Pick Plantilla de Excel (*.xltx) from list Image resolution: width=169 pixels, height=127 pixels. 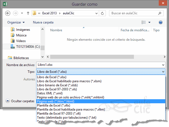pyautogui.click(x=53, y=105)
